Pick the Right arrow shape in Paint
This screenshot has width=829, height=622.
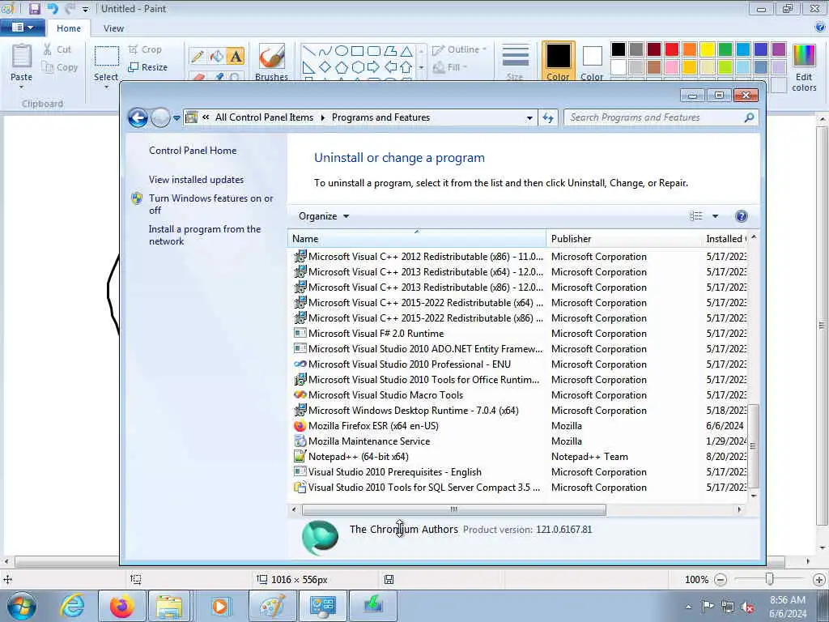(374, 67)
